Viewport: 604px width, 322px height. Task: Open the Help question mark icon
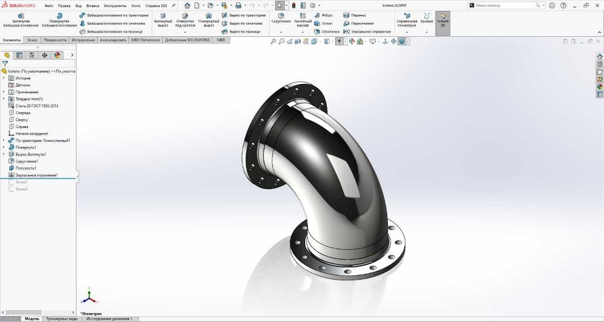pyautogui.click(x=563, y=5)
